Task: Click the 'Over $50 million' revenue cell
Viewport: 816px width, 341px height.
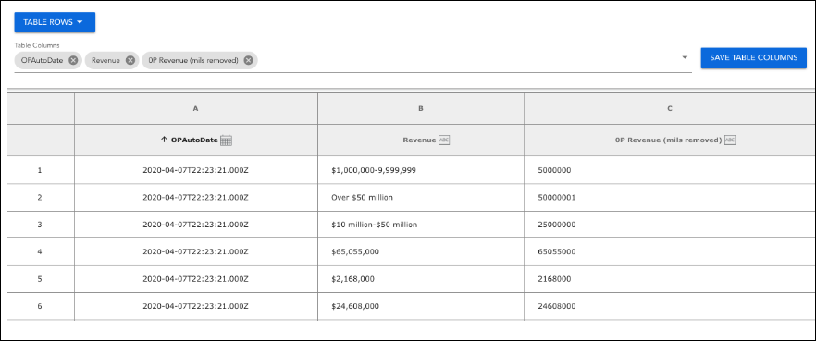Action: click(x=420, y=198)
